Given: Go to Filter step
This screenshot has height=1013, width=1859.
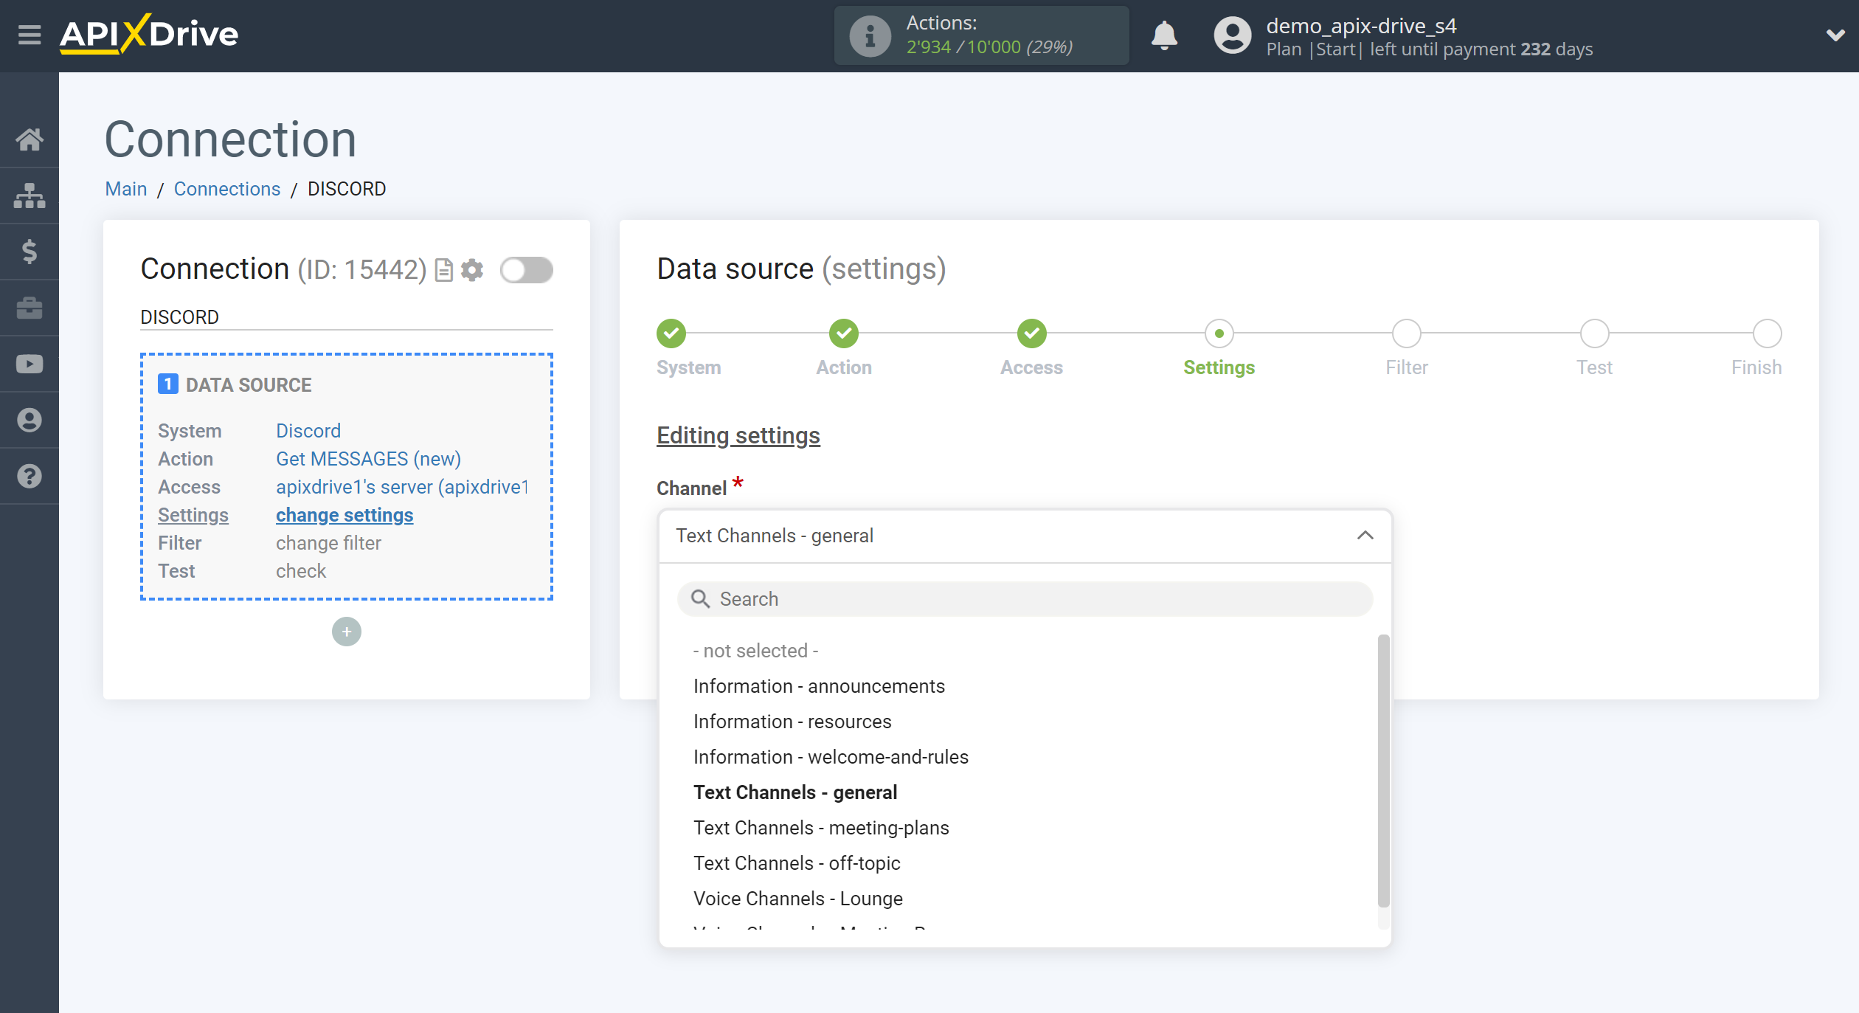Looking at the screenshot, I should click(x=1407, y=333).
